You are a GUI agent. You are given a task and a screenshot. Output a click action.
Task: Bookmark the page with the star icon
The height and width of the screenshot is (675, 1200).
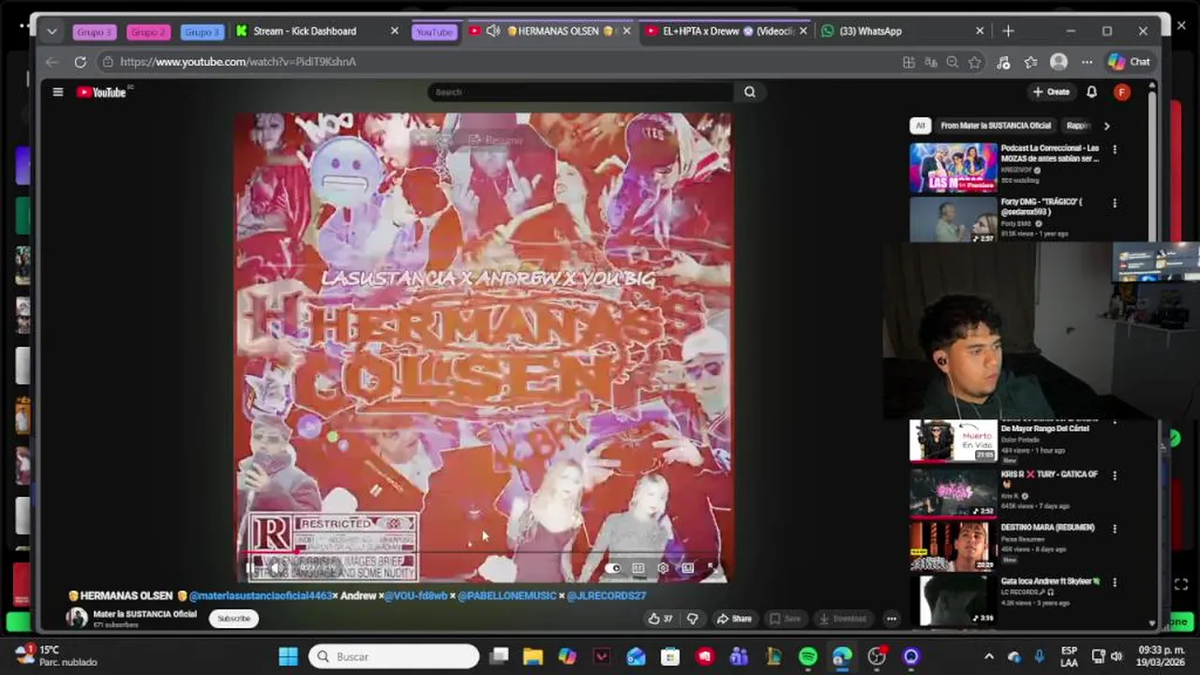pos(975,62)
